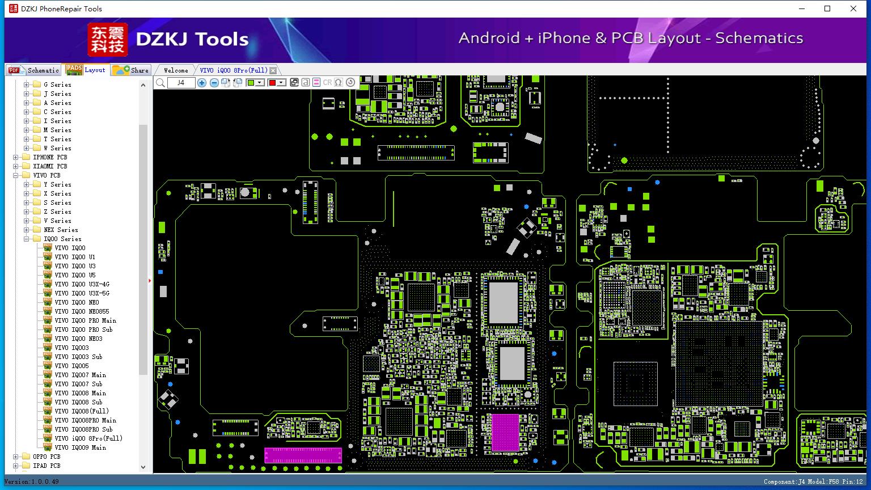871x490 pixels.
Task: Click the pink stripes toolbar icon
Action: (316, 83)
